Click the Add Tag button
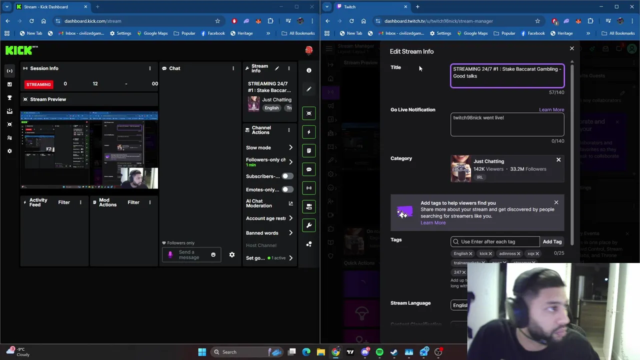Viewport: 640px width, 360px height. point(552,241)
